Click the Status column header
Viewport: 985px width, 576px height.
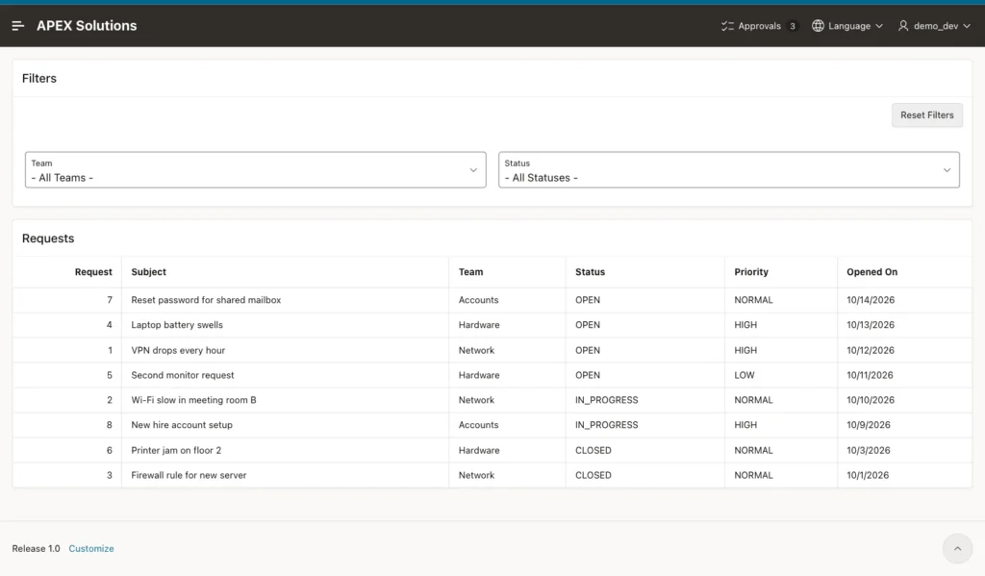[590, 272]
